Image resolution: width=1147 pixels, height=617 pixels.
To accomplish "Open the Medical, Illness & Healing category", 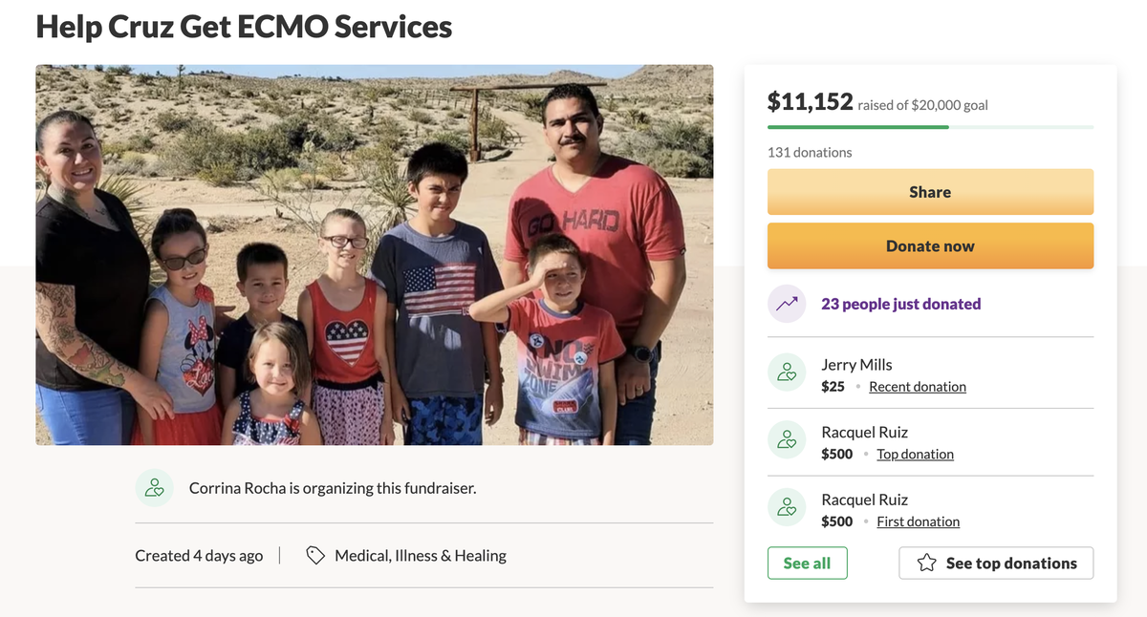I will tap(421, 555).
